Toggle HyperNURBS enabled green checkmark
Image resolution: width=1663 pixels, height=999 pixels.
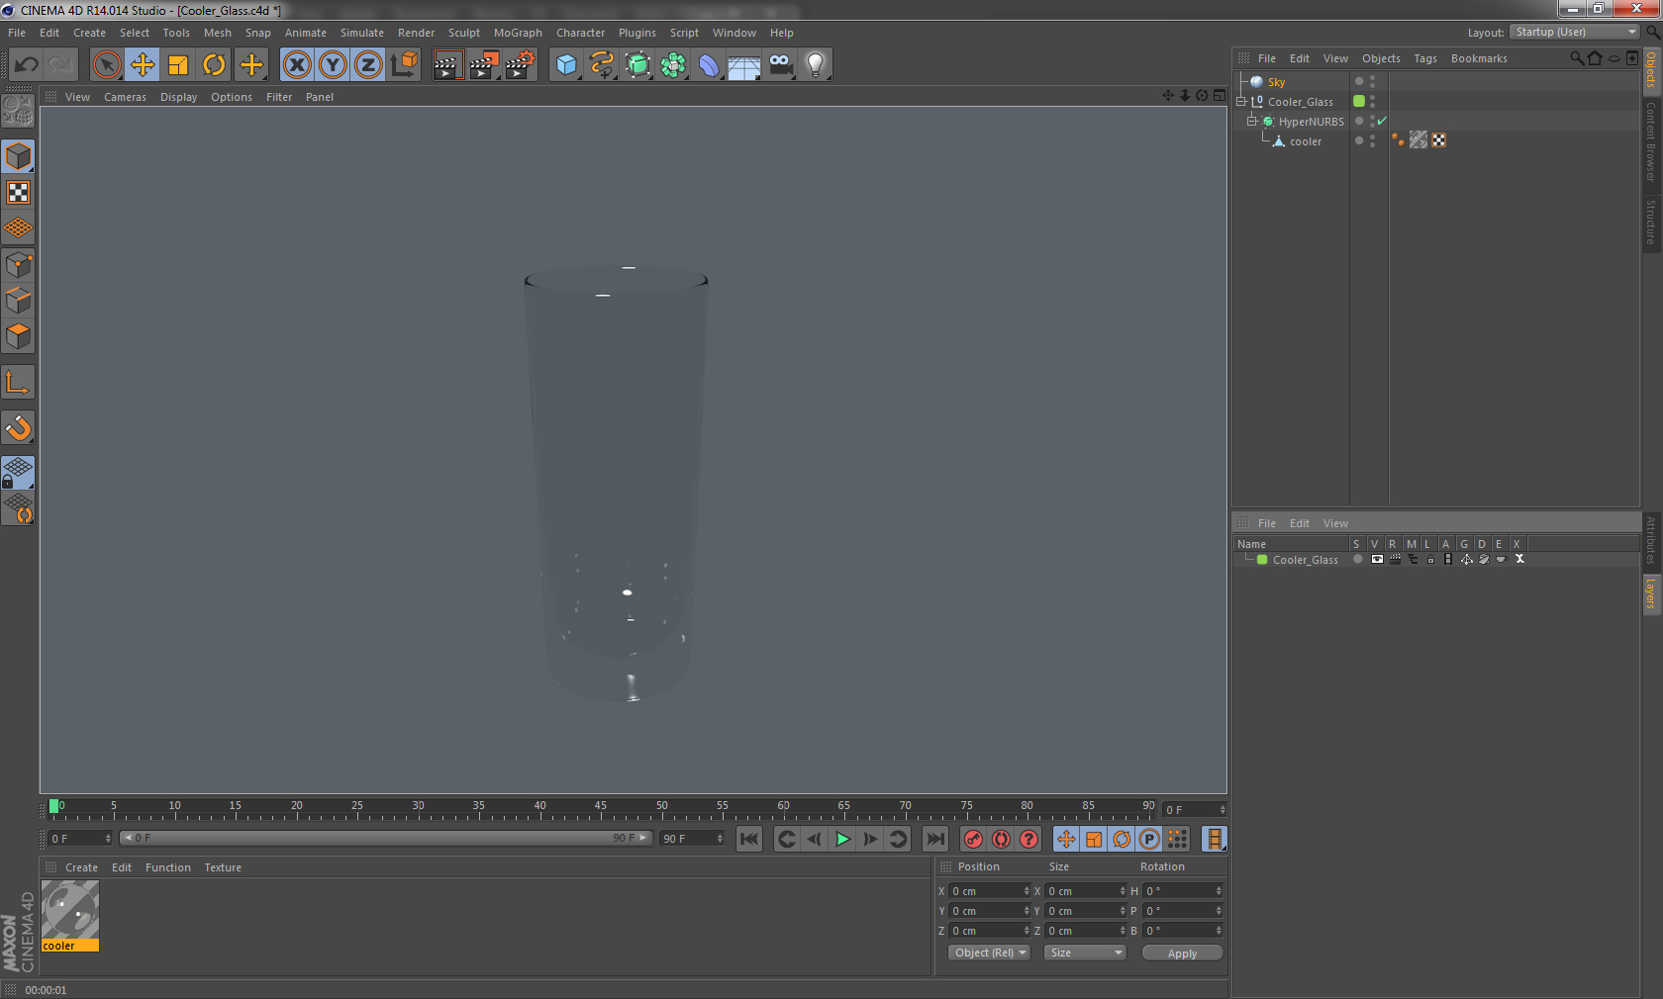tap(1382, 121)
